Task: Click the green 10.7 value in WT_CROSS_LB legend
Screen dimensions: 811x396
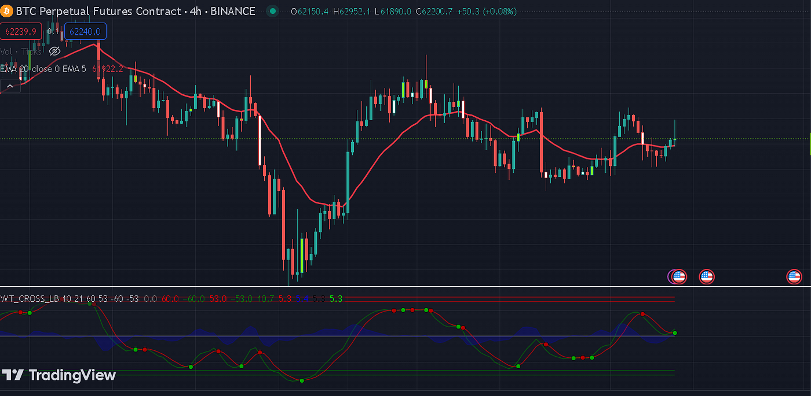Action: (x=266, y=299)
